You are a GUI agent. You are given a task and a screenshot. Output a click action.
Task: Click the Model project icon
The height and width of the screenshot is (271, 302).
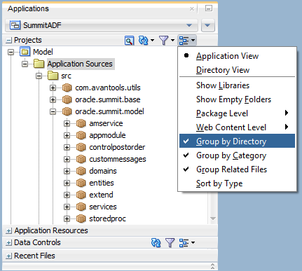(x=25, y=52)
